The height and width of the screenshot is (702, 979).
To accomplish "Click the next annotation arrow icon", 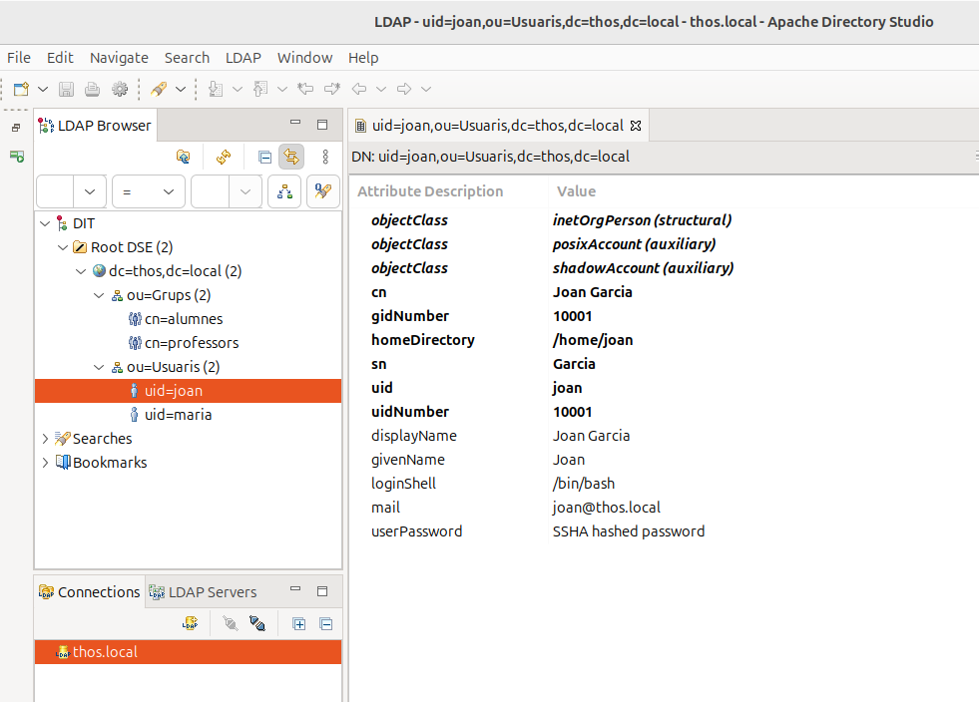I will pos(216,89).
